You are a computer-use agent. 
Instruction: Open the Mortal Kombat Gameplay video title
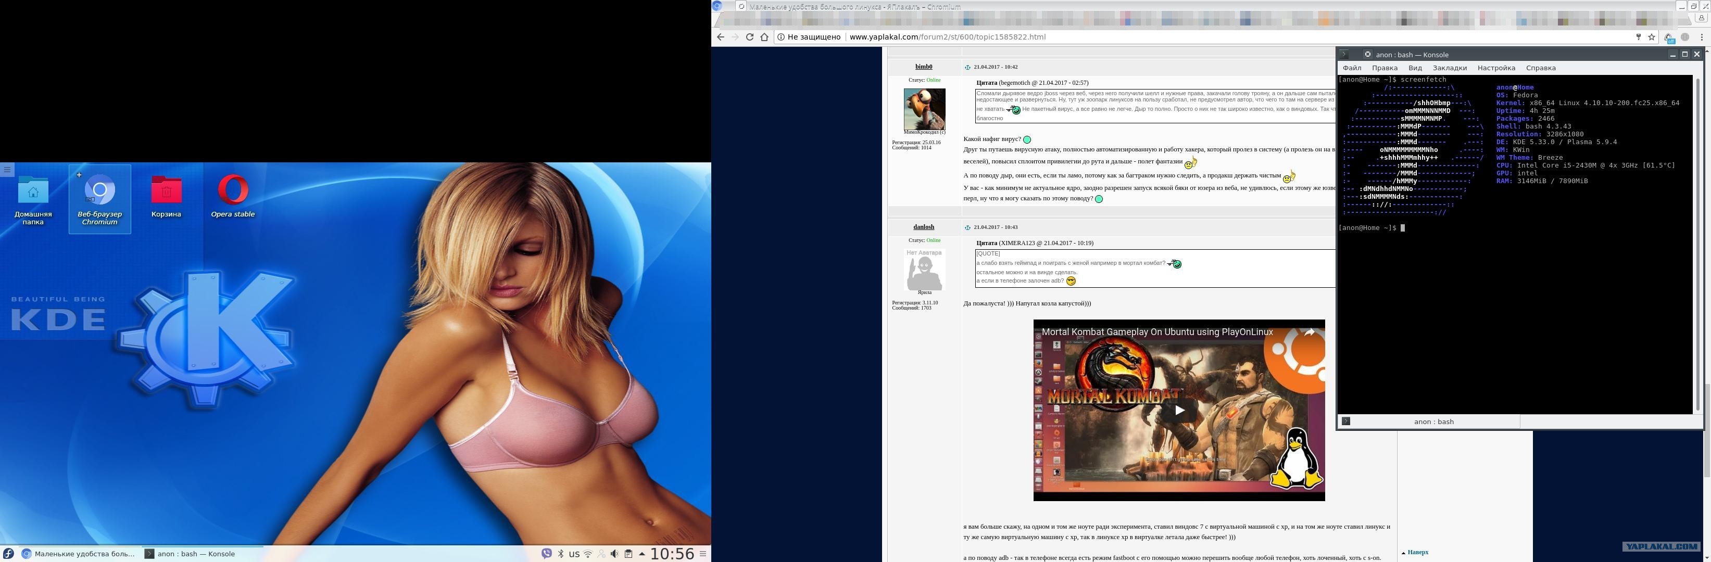tap(1157, 332)
